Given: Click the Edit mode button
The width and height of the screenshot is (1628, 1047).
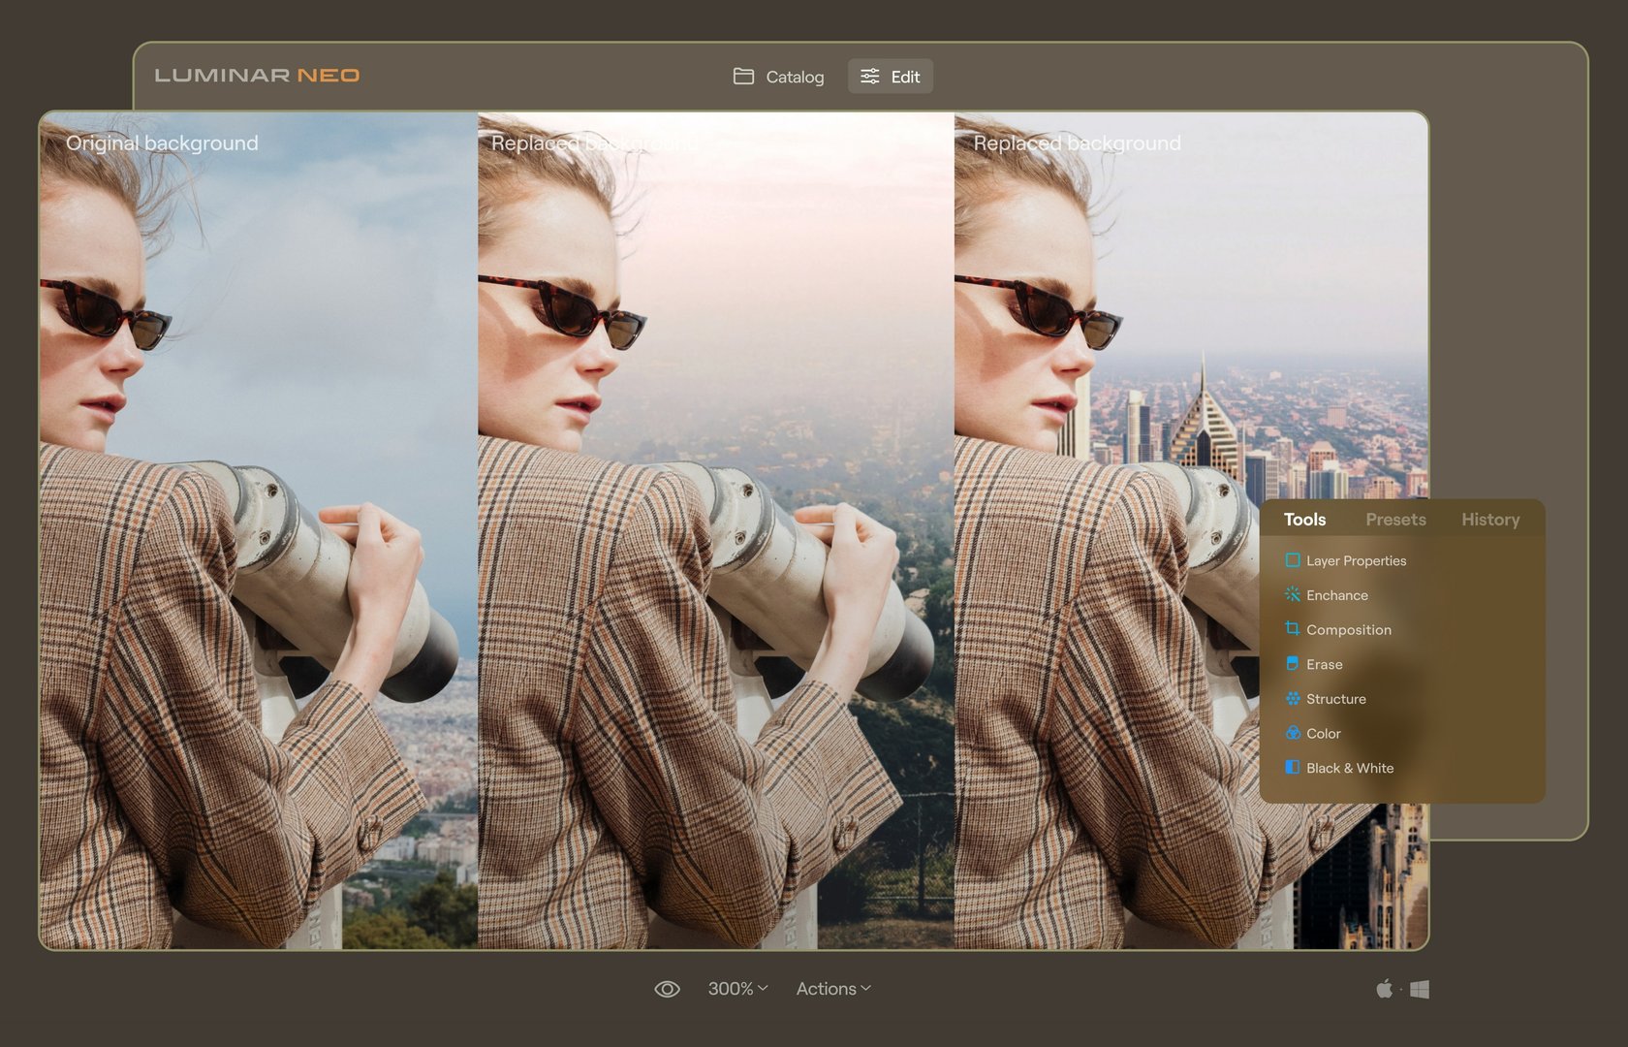Looking at the screenshot, I should click(891, 77).
